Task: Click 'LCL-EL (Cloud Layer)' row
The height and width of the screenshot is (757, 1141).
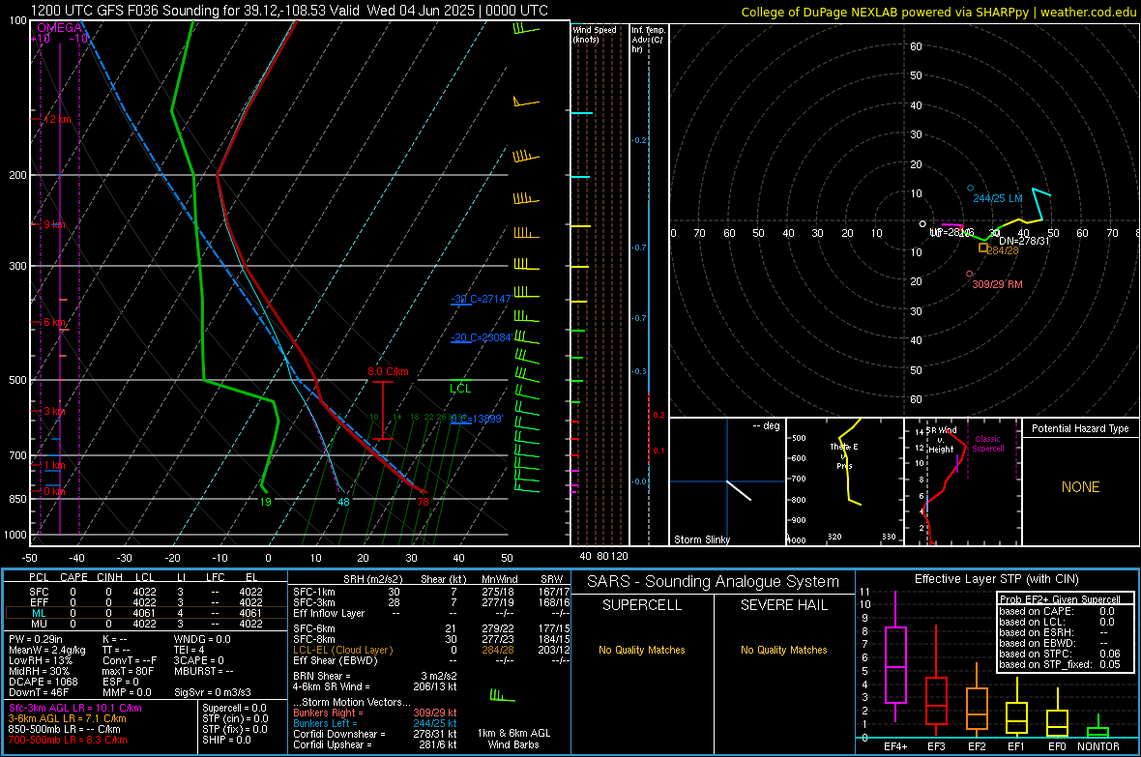Action: [431, 650]
